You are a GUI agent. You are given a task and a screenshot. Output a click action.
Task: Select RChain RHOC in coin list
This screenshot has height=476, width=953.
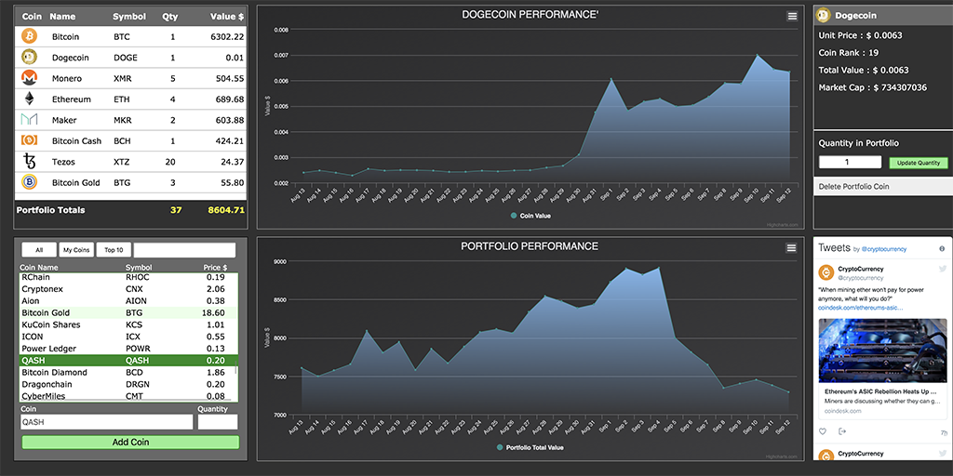coord(127,277)
